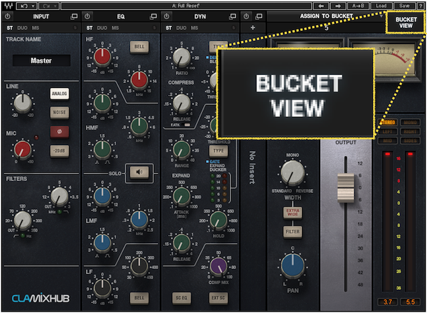Click the OUTPUT fader handle
Image resolution: width=427 pixels, height=313 pixels.
click(x=346, y=188)
